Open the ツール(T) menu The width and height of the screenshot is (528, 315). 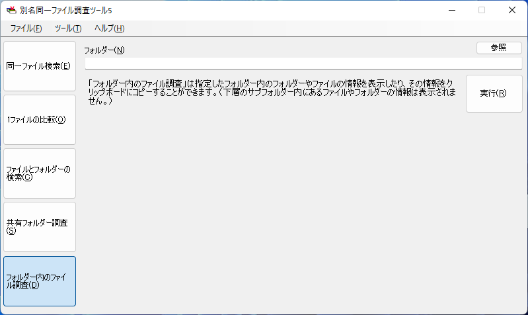click(68, 28)
